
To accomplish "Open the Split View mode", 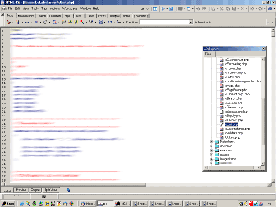I will (51, 190).
